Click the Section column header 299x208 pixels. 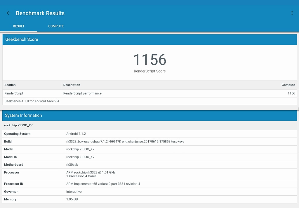point(10,85)
